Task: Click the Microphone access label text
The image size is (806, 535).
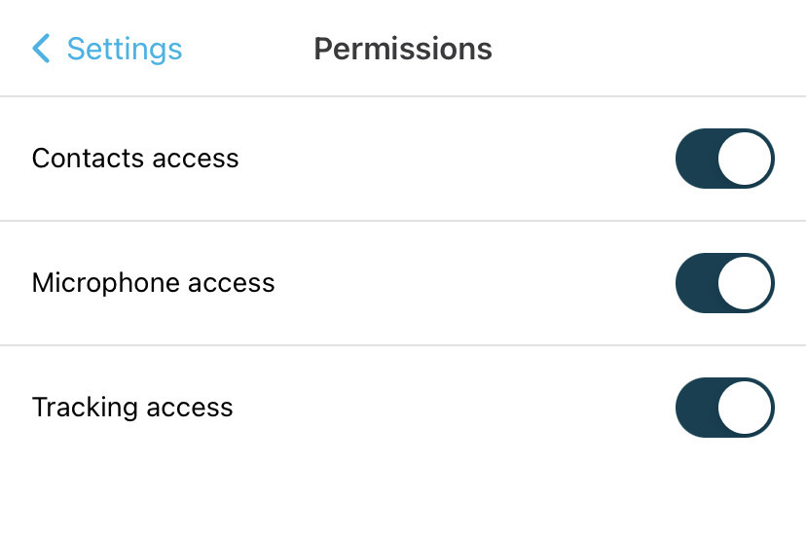Action: (x=153, y=283)
